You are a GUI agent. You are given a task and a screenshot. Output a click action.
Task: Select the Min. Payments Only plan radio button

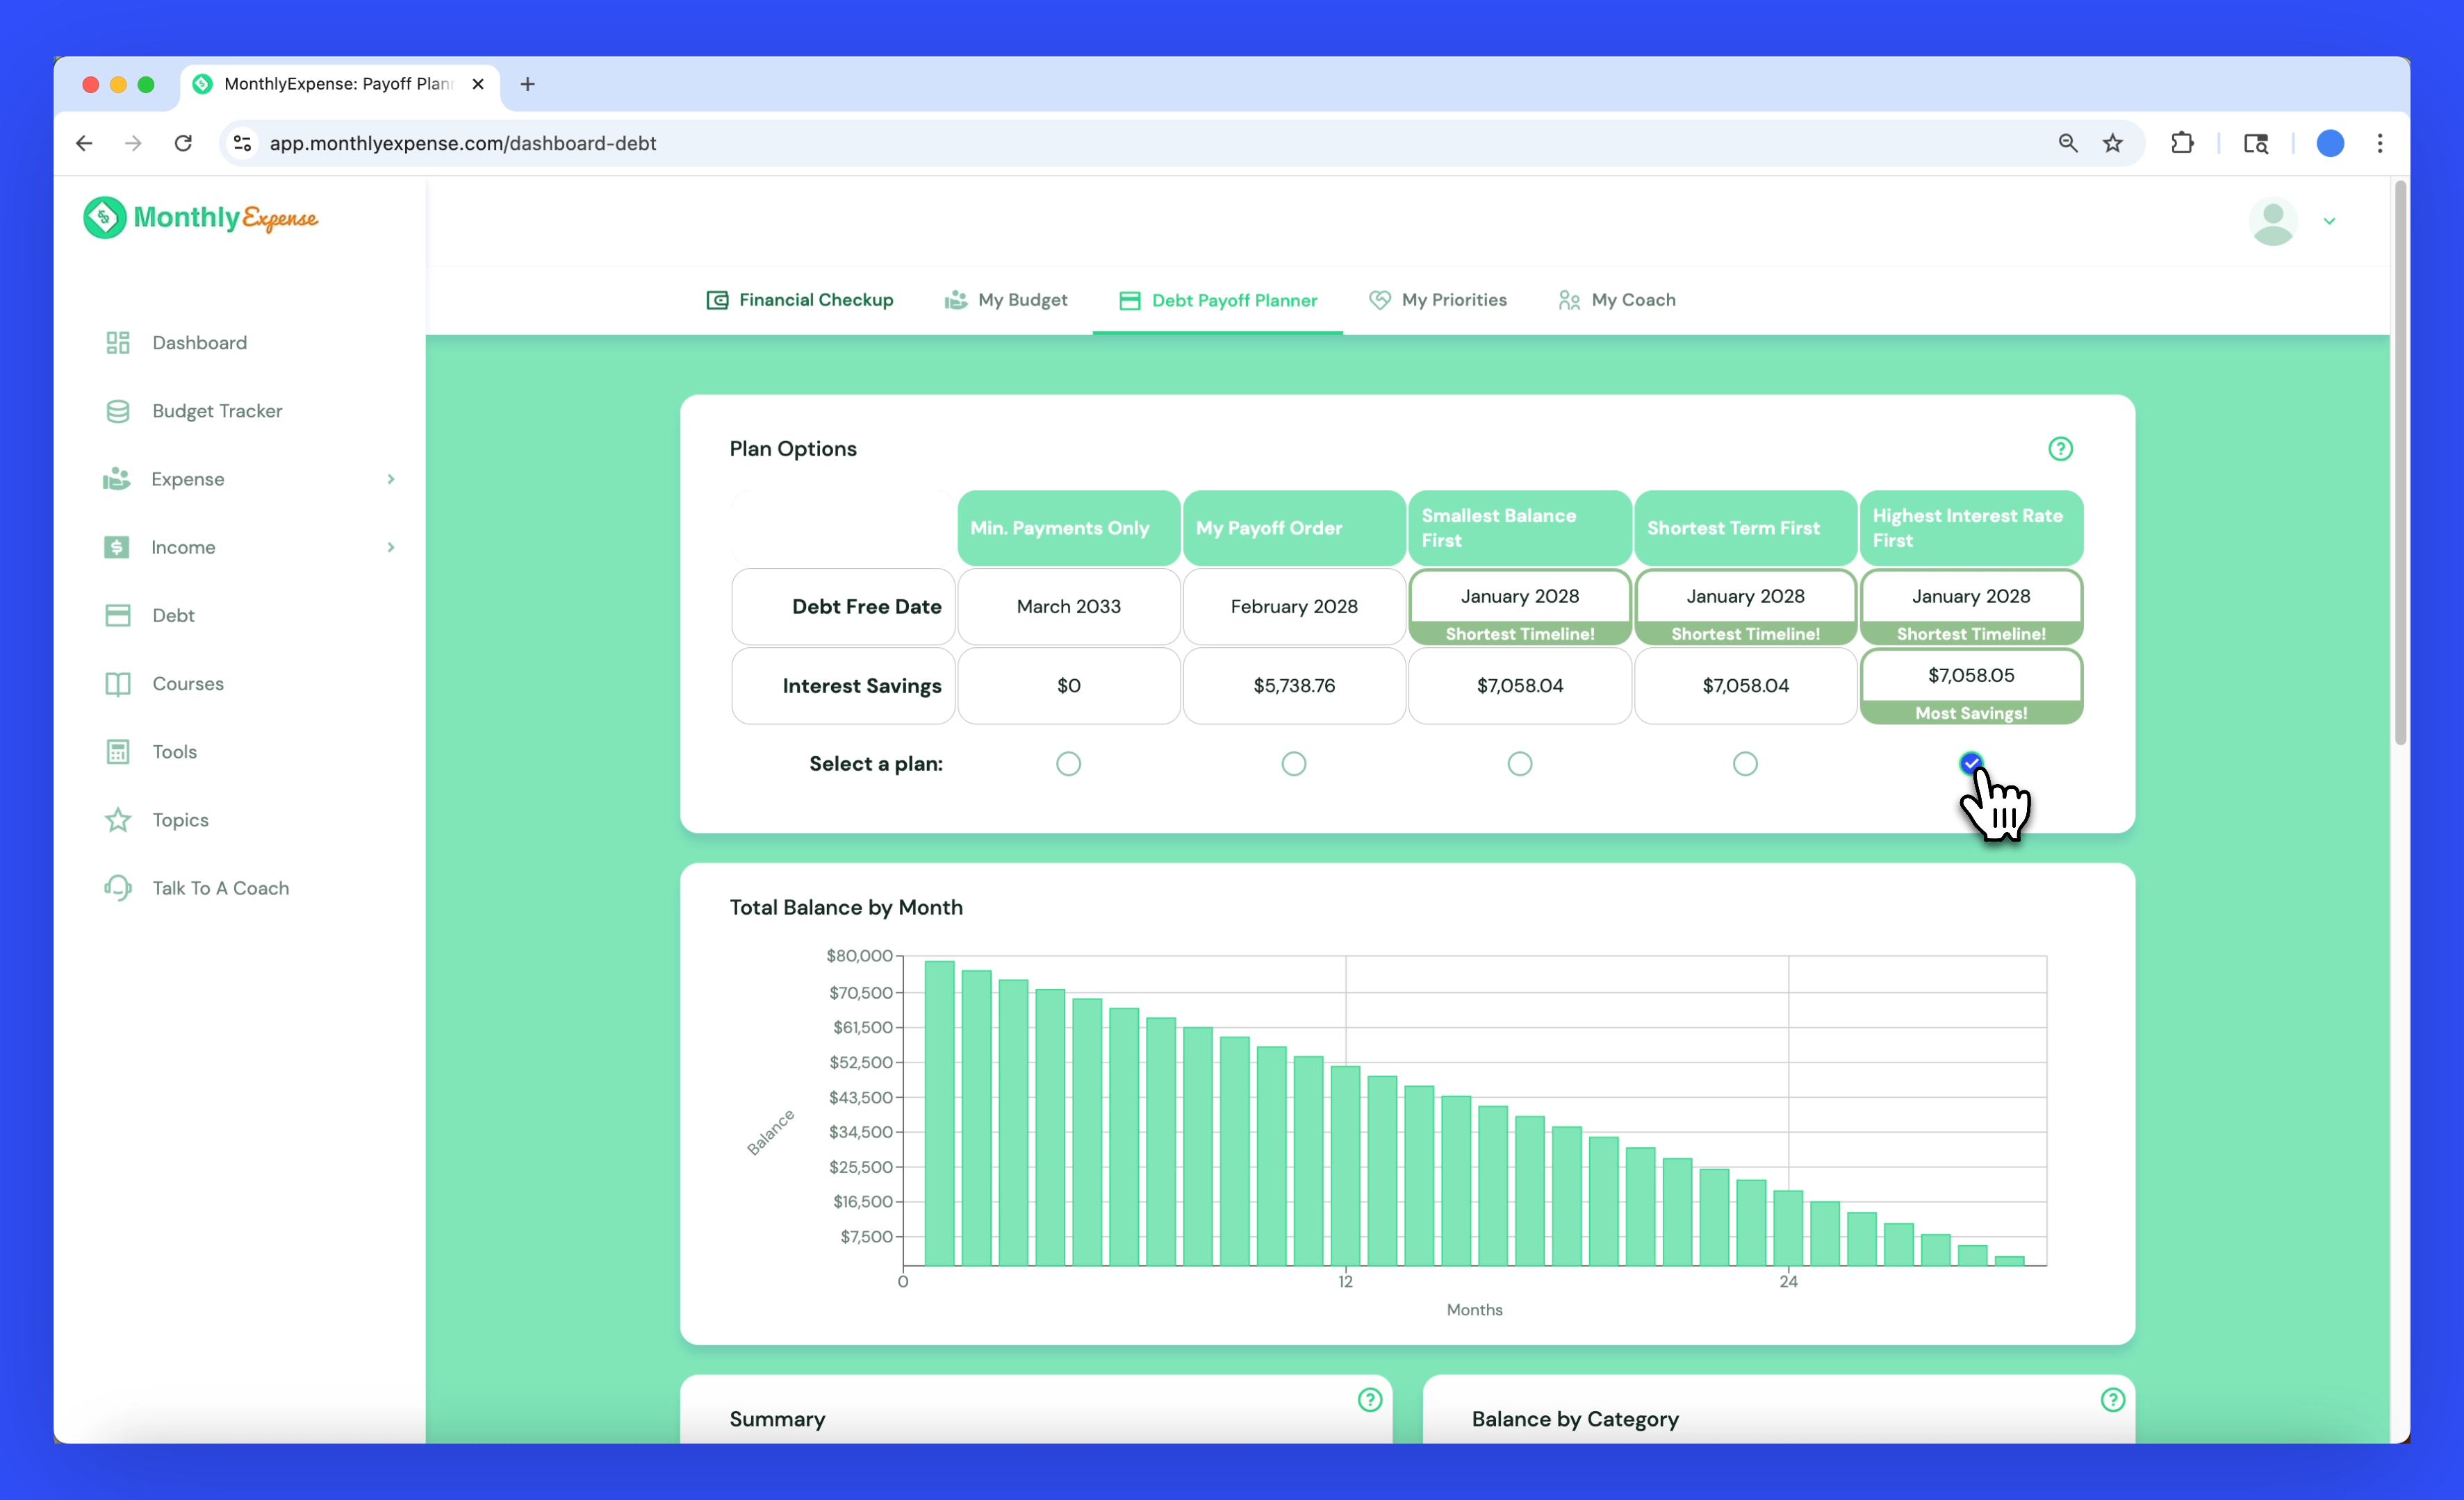coord(1068,763)
